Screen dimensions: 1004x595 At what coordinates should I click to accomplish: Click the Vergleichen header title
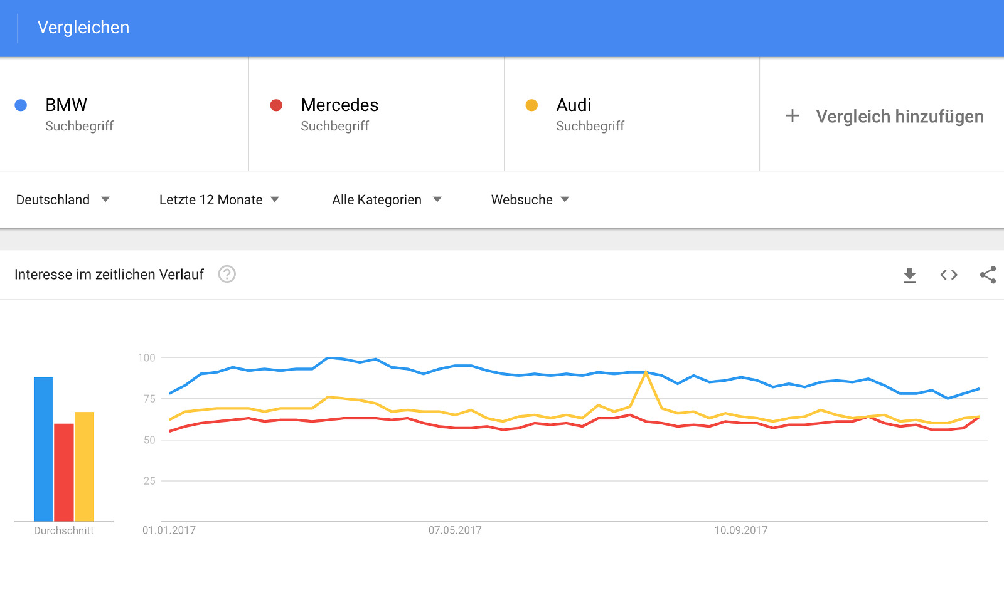(83, 28)
